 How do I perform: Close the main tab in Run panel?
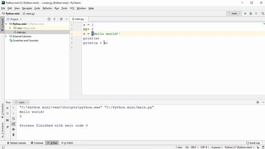[26, 102]
